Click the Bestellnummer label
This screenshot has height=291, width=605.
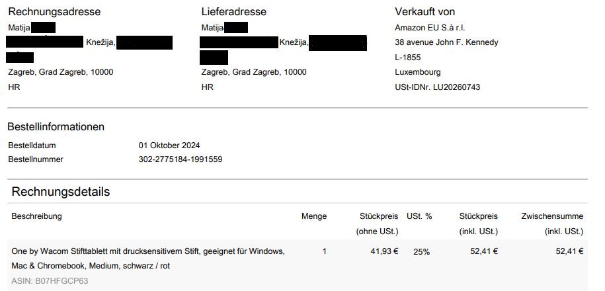[x=36, y=159]
